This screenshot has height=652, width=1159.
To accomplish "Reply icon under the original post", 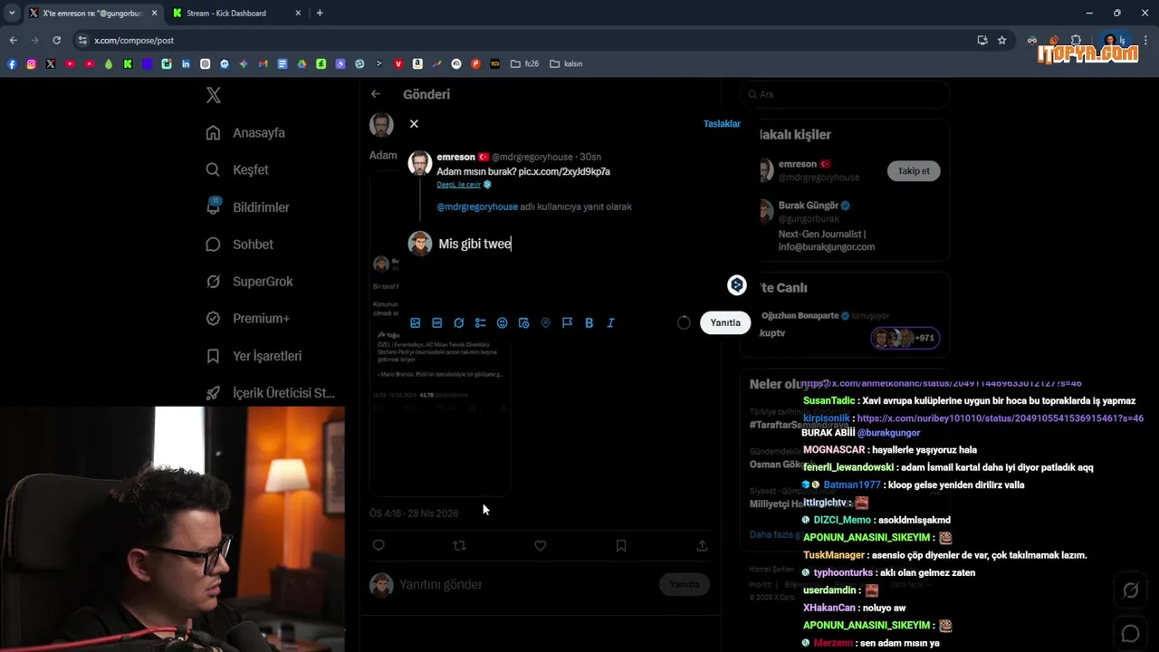I will (378, 545).
